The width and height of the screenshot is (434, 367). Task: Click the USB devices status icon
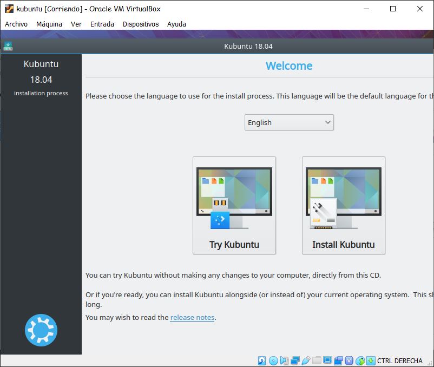pyautogui.click(x=306, y=361)
